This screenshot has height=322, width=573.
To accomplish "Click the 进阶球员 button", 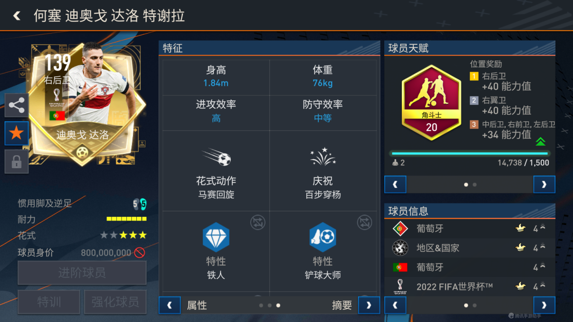I will click(82, 272).
